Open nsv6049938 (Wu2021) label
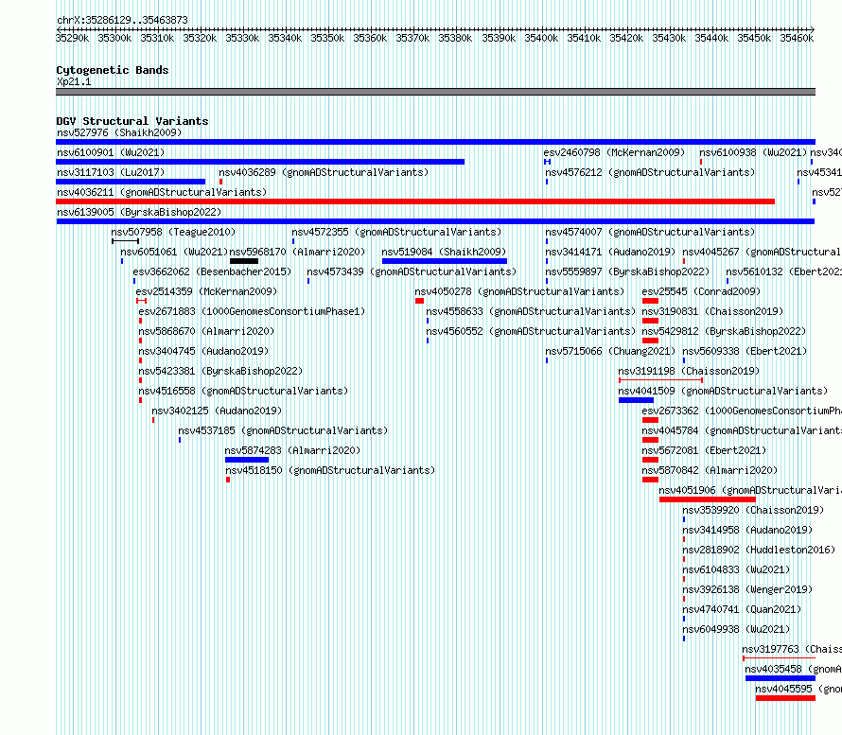 pyautogui.click(x=736, y=629)
